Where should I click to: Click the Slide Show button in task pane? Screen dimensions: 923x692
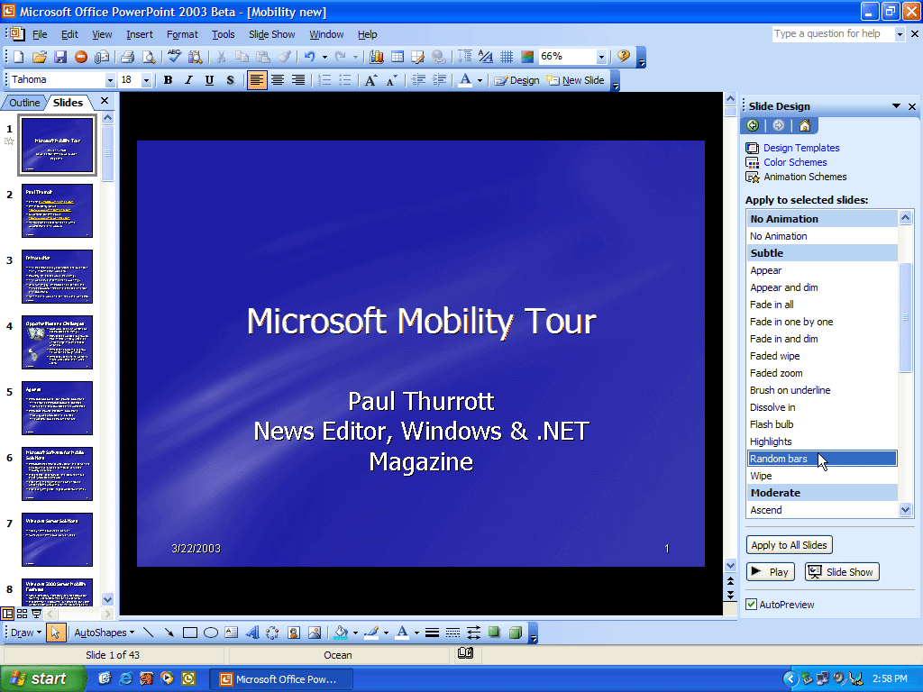coord(842,572)
